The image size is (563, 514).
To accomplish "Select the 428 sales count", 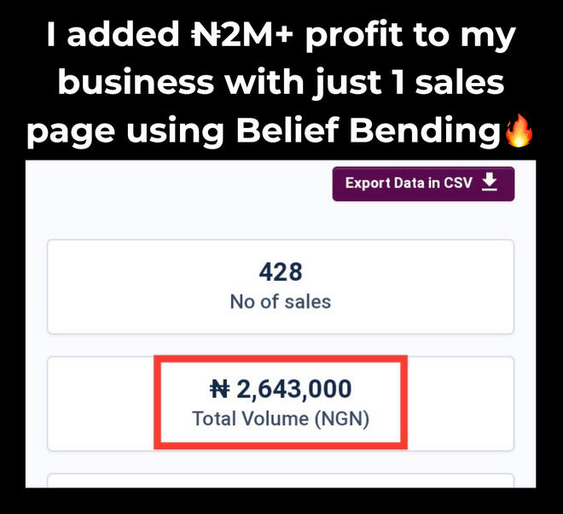I will pos(281,272).
